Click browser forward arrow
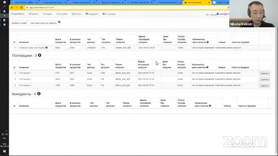 [x=17, y=8]
